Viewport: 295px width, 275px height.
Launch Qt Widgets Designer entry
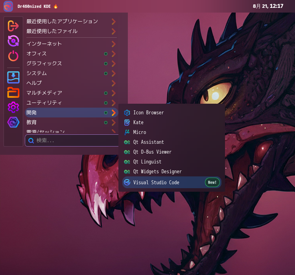pyautogui.click(x=171, y=171)
